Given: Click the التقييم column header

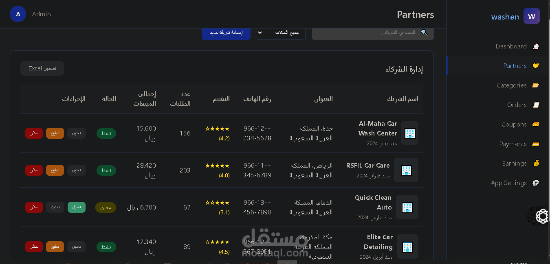Looking at the screenshot, I should click(221, 98).
